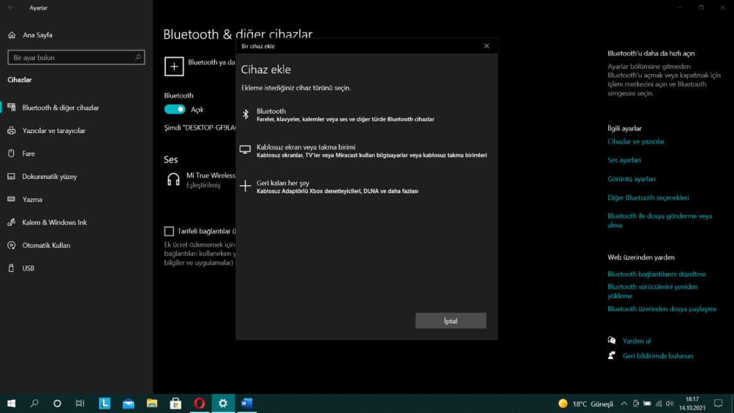
Task: Check the Tarifeli bağlantılar checkbox
Action: 169,231
